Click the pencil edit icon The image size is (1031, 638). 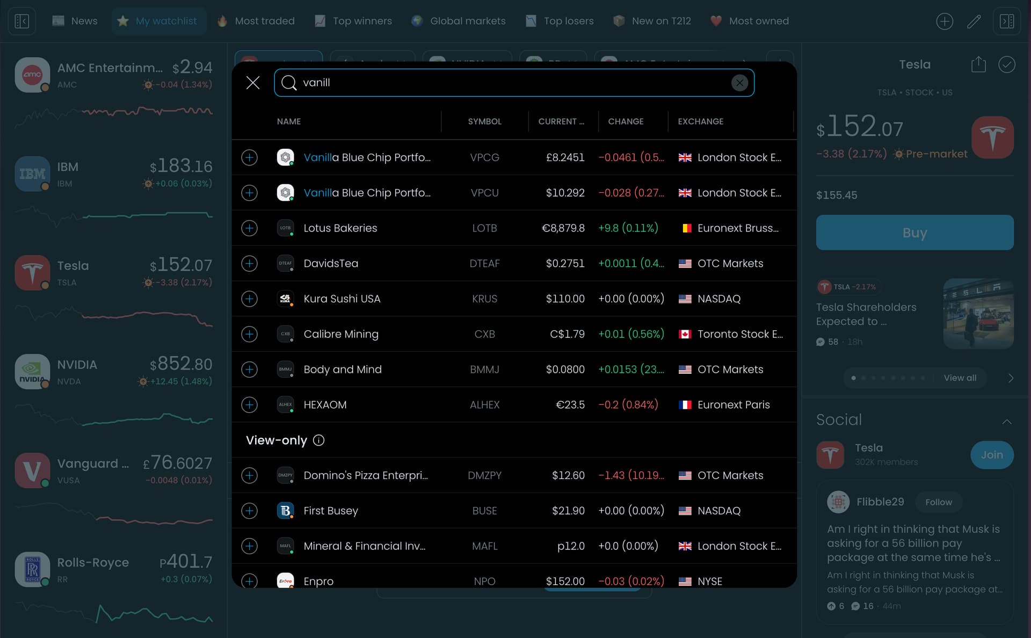974,21
